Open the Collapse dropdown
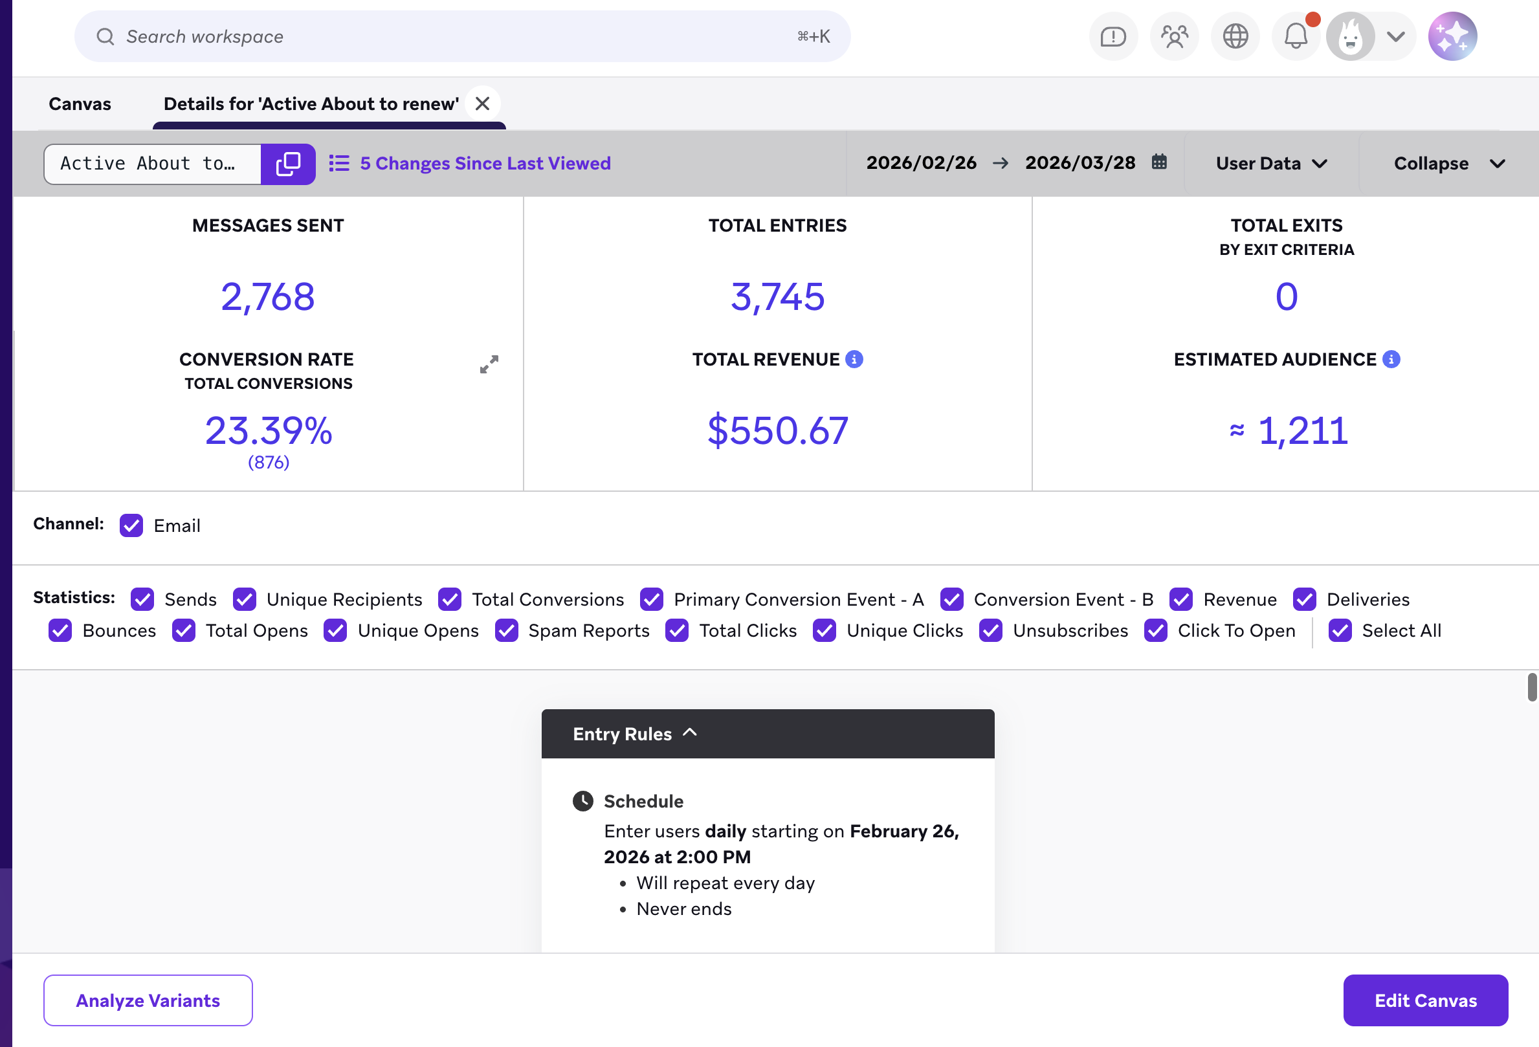The width and height of the screenshot is (1539, 1047). pyautogui.click(x=1449, y=164)
